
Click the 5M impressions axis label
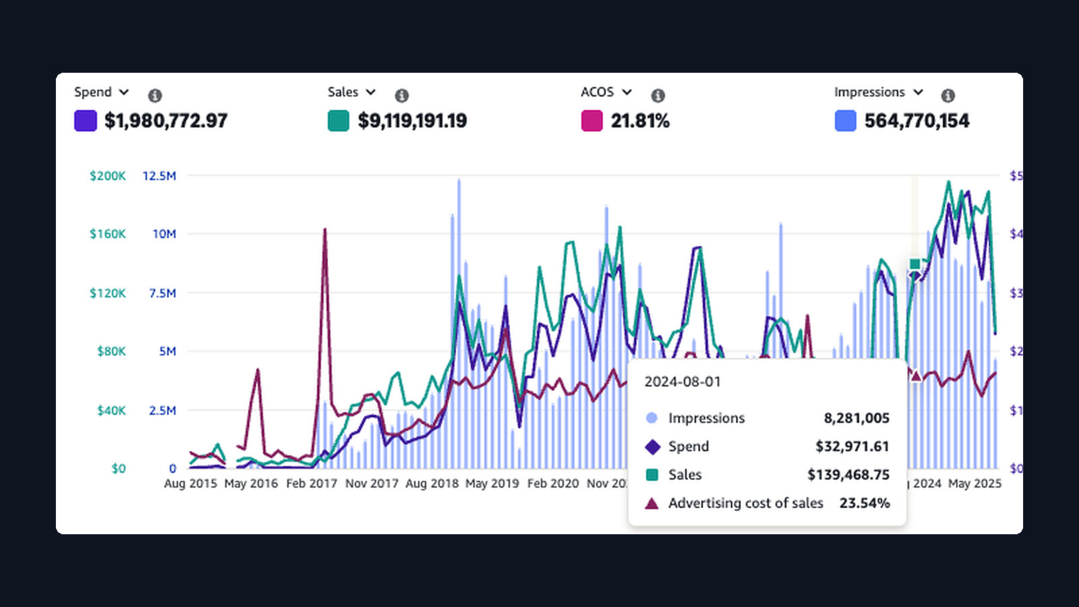tap(167, 351)
